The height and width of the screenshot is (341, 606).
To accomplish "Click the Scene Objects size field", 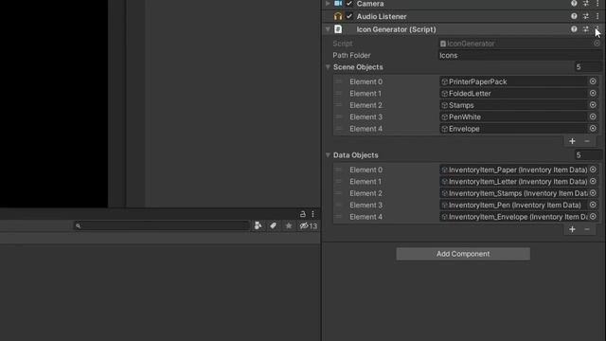I will click(588, 67).
